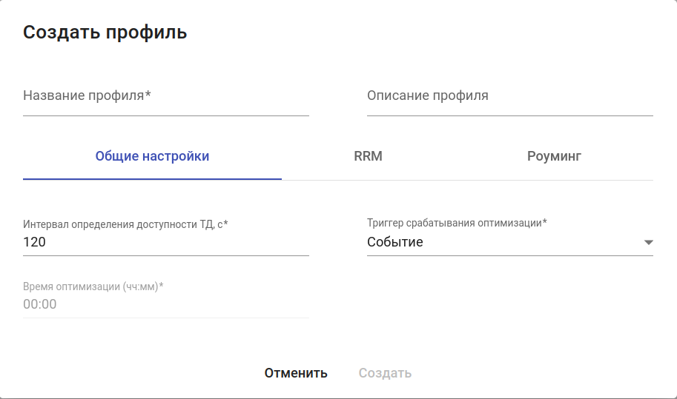Click the Интервал определения доступности ТД label

coord(125,224)
